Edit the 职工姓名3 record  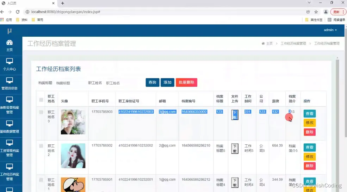click(x=309, y=122)
